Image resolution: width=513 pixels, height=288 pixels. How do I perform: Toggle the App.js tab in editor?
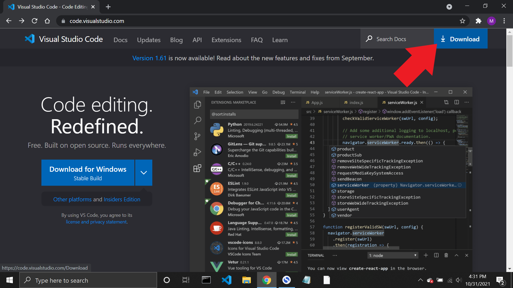pos(317,102)
